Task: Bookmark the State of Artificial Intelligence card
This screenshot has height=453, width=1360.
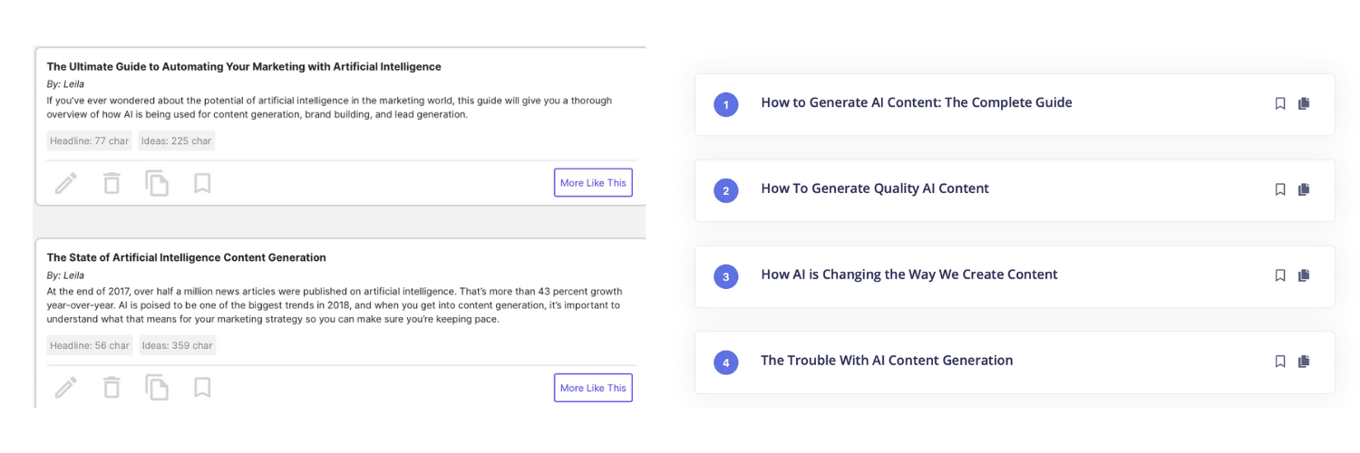Action: (202, 388)
